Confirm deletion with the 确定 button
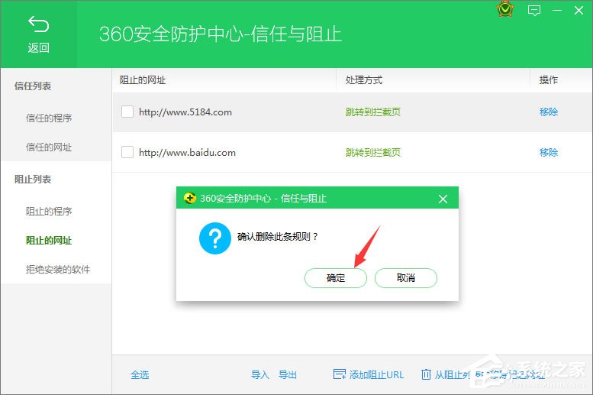593x395 pixels. [336, 278]
